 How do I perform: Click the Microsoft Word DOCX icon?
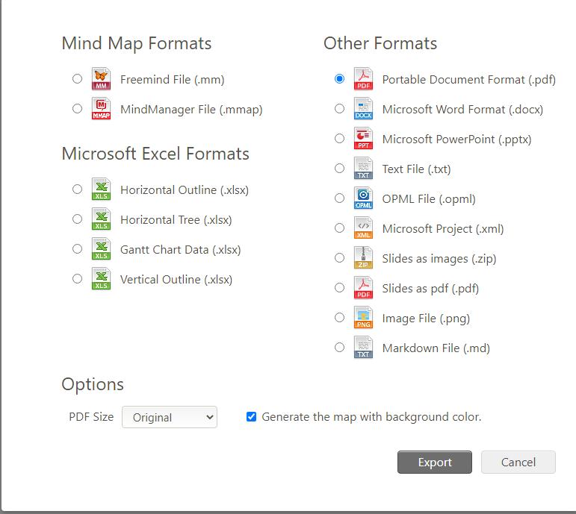363,109
